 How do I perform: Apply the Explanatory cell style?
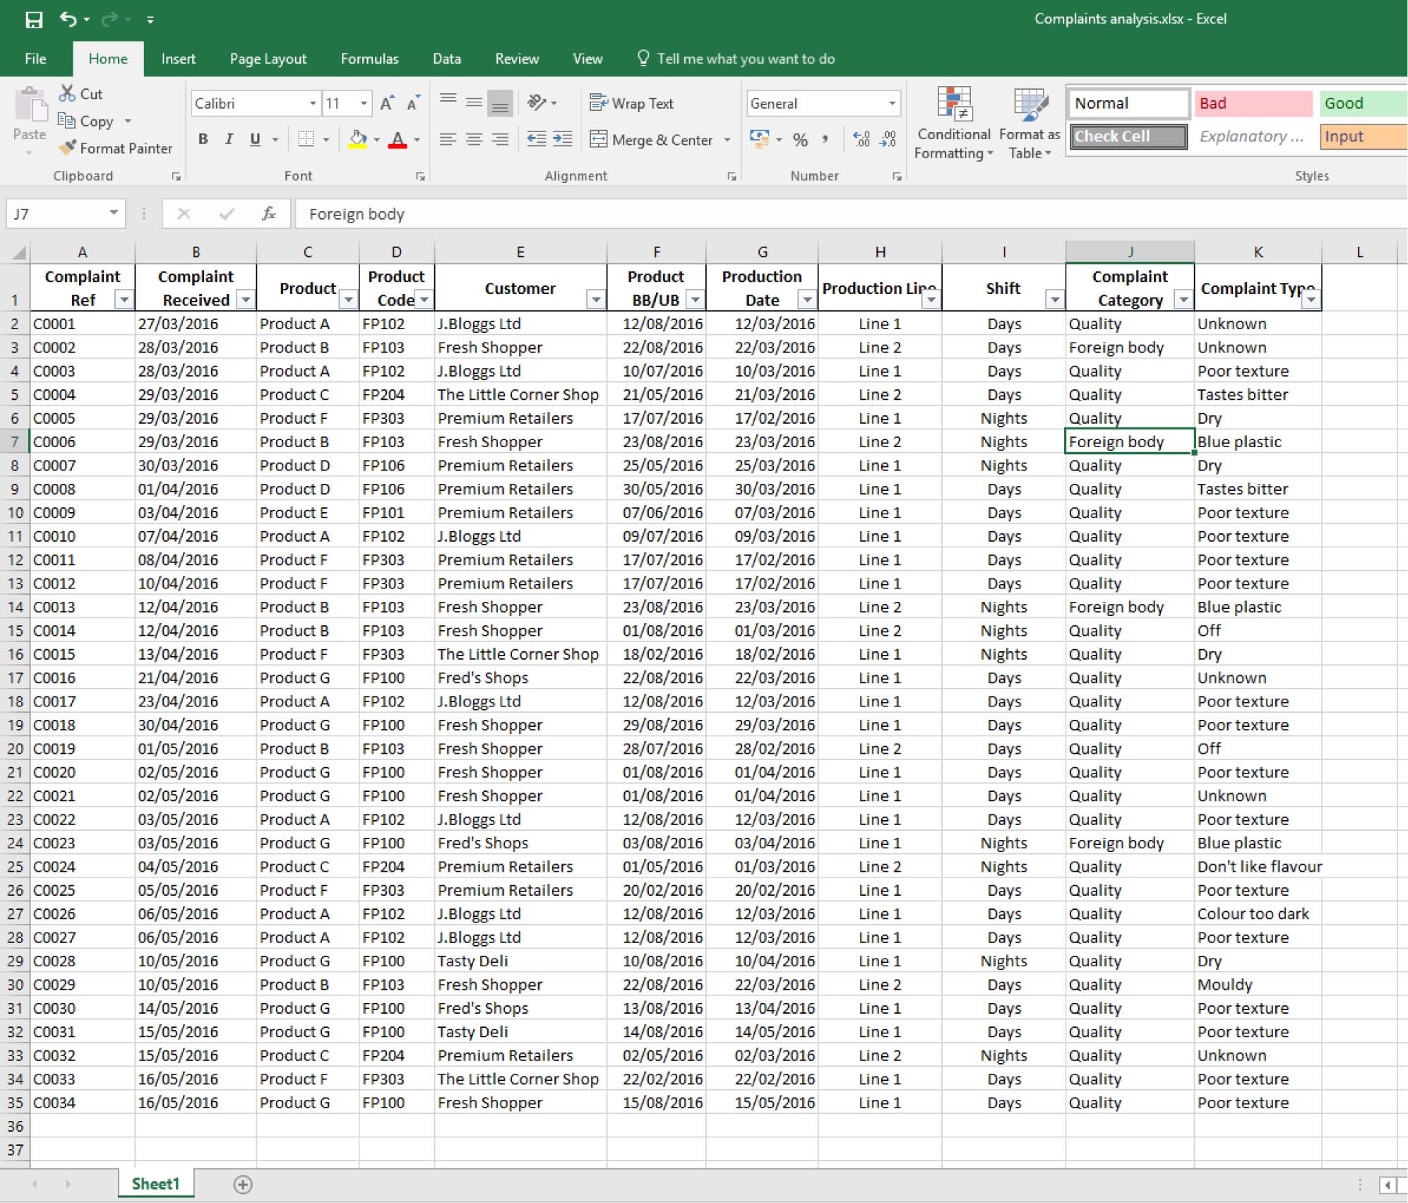(1253, 136)
